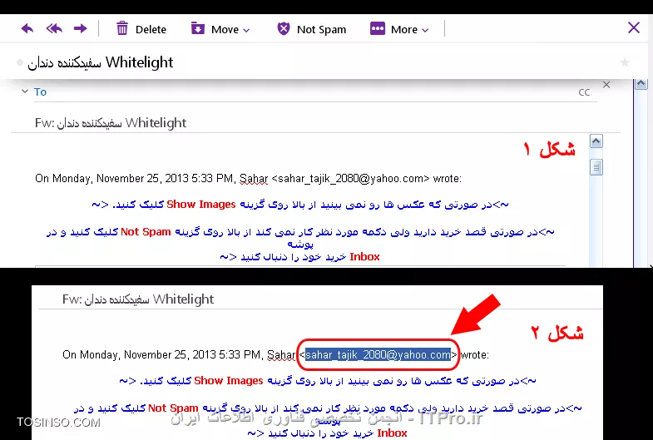Click the Delete label text
Viewport: 653px width, 440px height.
tap(151, 30)
